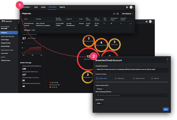Open the JSON export format dropdown
The width and height of the screenshot is (177, 120).
click(x=99, y=103)
